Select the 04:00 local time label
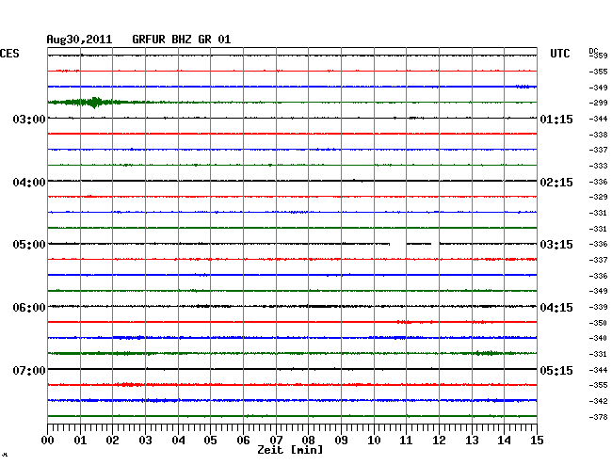This screenshot has height=465, width=612. tap(29, 183)
